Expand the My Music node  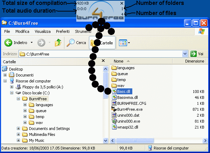tap(18, 140)
